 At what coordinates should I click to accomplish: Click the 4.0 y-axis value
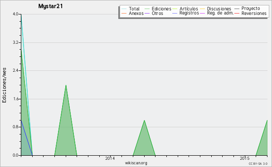15,14
